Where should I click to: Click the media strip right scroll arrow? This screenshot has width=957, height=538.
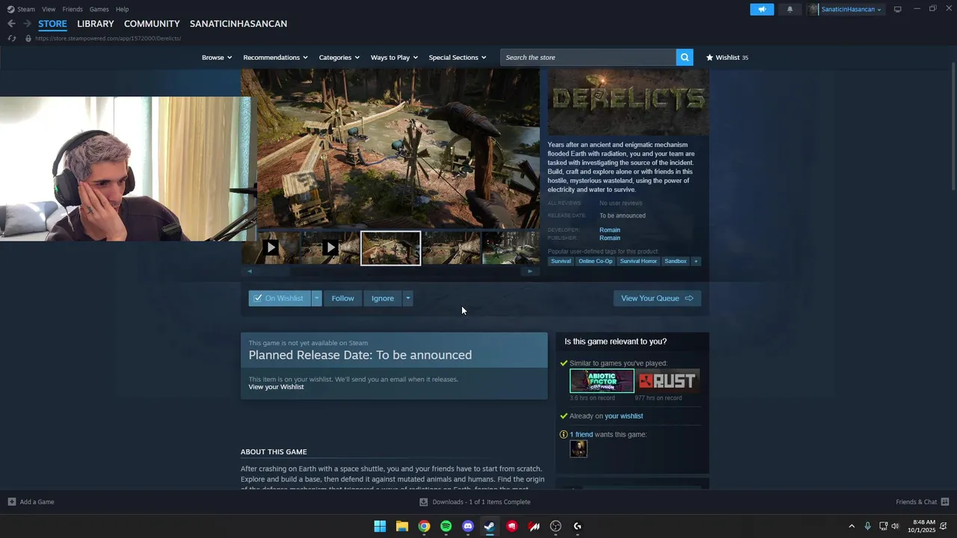pyautogui.click(x=530, y=271)
